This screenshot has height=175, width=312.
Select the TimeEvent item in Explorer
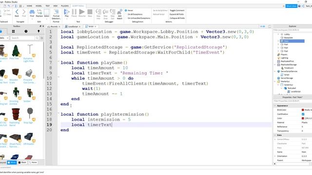[289, 68]
